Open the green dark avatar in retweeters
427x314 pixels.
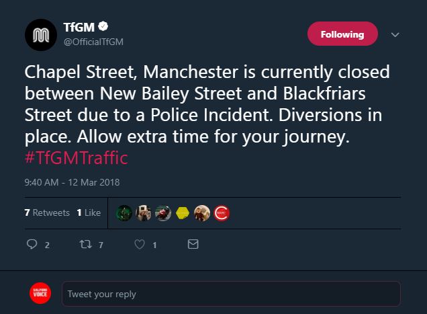(x=125, y=213)
